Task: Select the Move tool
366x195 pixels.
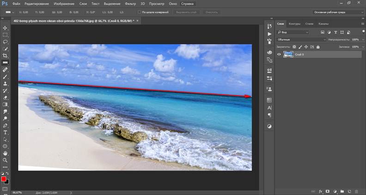Action: [x=5, y=28]
